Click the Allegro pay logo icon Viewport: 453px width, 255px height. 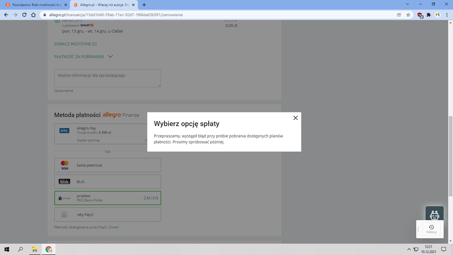point(64,131)
